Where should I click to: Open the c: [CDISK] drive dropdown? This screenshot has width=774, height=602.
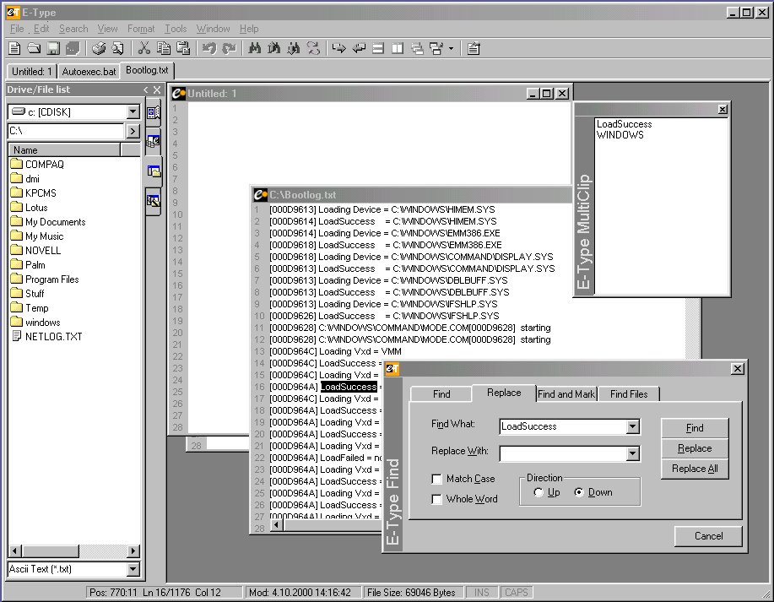point(133,111)
